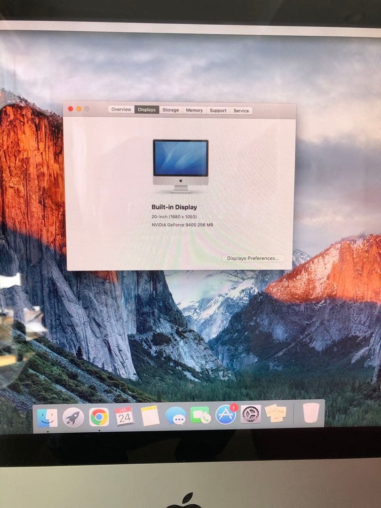Open the Calendar app showing Feb 24

click(x=124, y=416)
